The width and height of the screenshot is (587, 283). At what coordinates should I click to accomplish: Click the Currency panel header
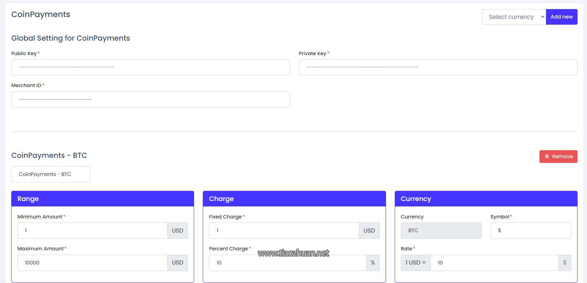click(x=486, y=199)
